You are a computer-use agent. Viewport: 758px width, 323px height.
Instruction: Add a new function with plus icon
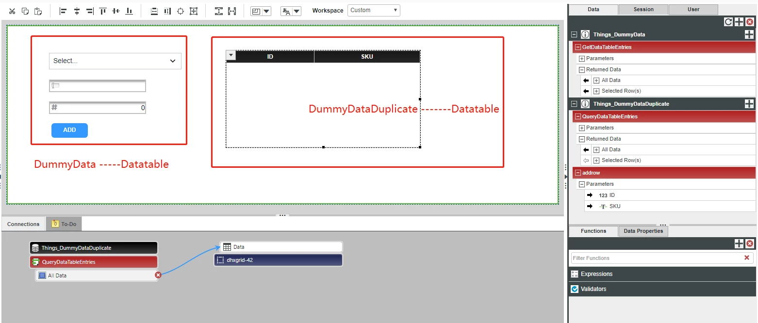(739, 243)
